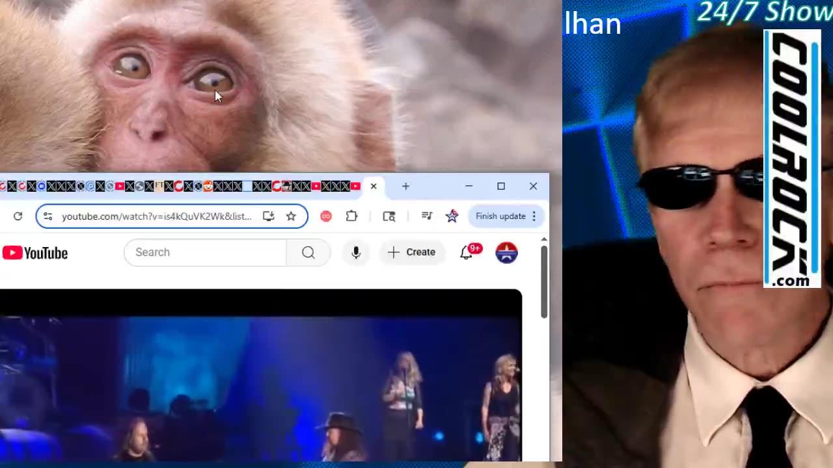Click the red extension icon in toolbar

[326, 216]
